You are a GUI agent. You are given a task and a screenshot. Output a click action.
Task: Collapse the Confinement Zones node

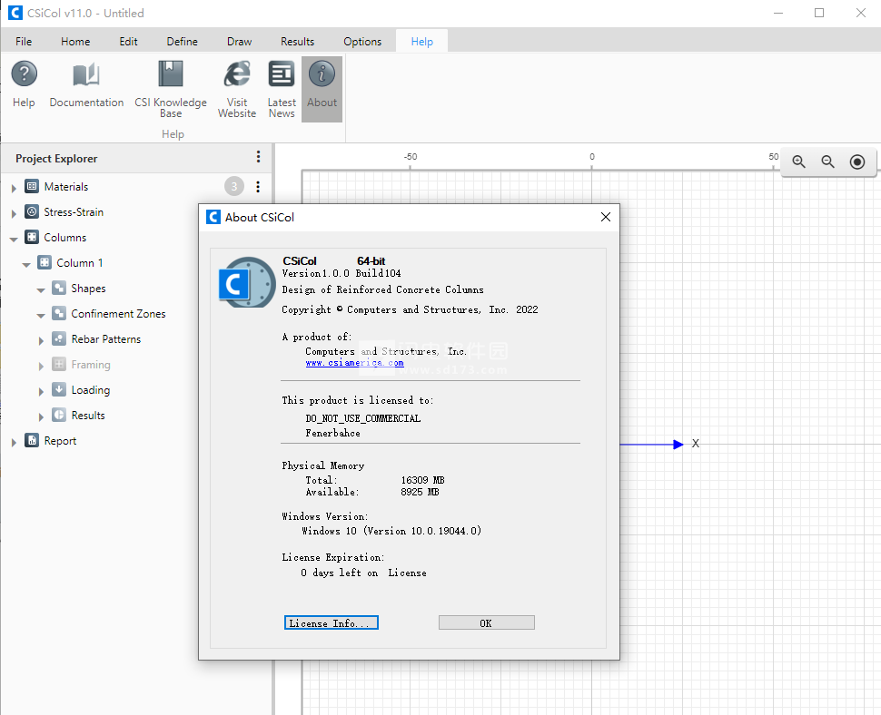pyautogui.click(x=41, y=316)
